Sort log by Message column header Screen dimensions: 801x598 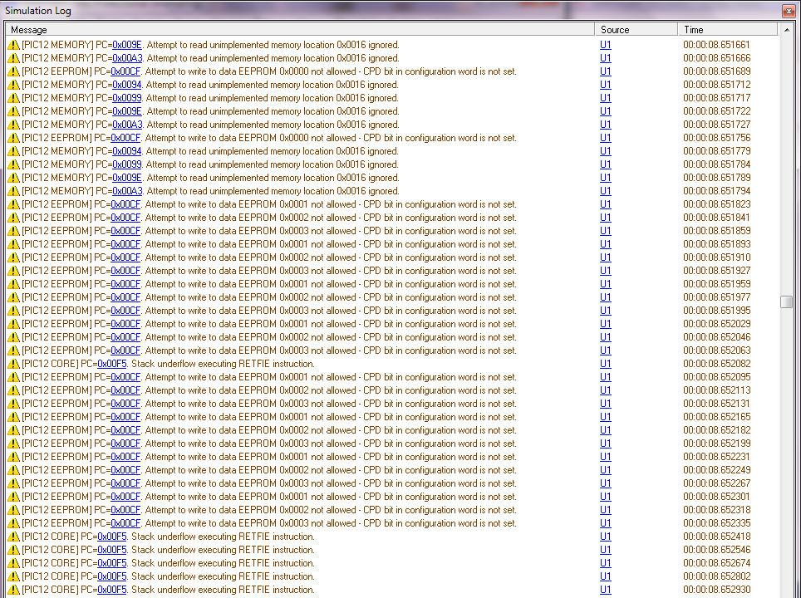[x=301, y=30]
